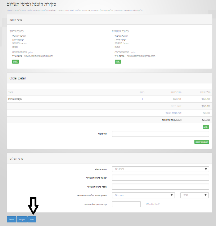
Task: Click edit button under shipping address
Action: (x=118, y=61)
